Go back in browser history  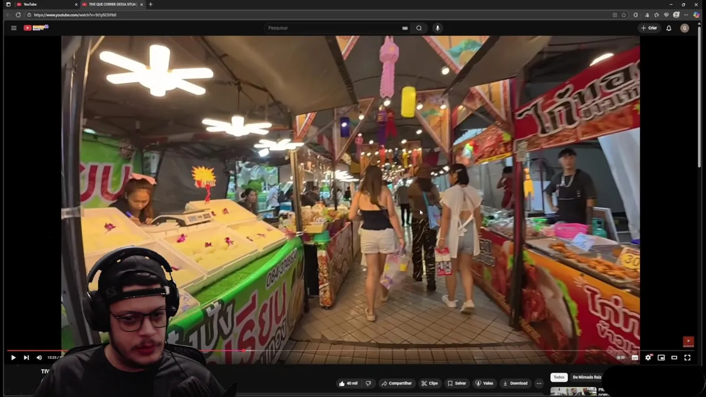[x=7, y=15]
